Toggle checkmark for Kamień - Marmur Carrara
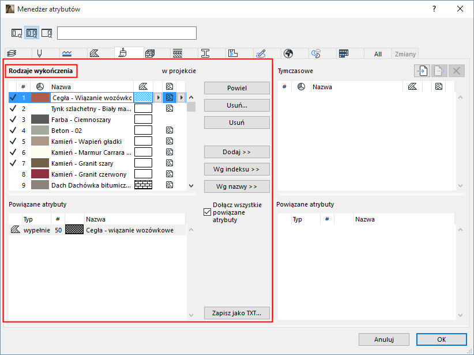 pos(13,152)
